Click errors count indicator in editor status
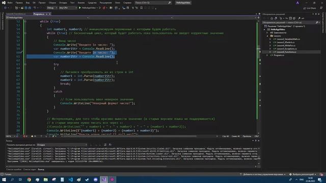This screenshot has width=326, height=183. point(25,136)
